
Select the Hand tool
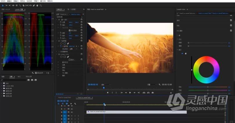37,5
